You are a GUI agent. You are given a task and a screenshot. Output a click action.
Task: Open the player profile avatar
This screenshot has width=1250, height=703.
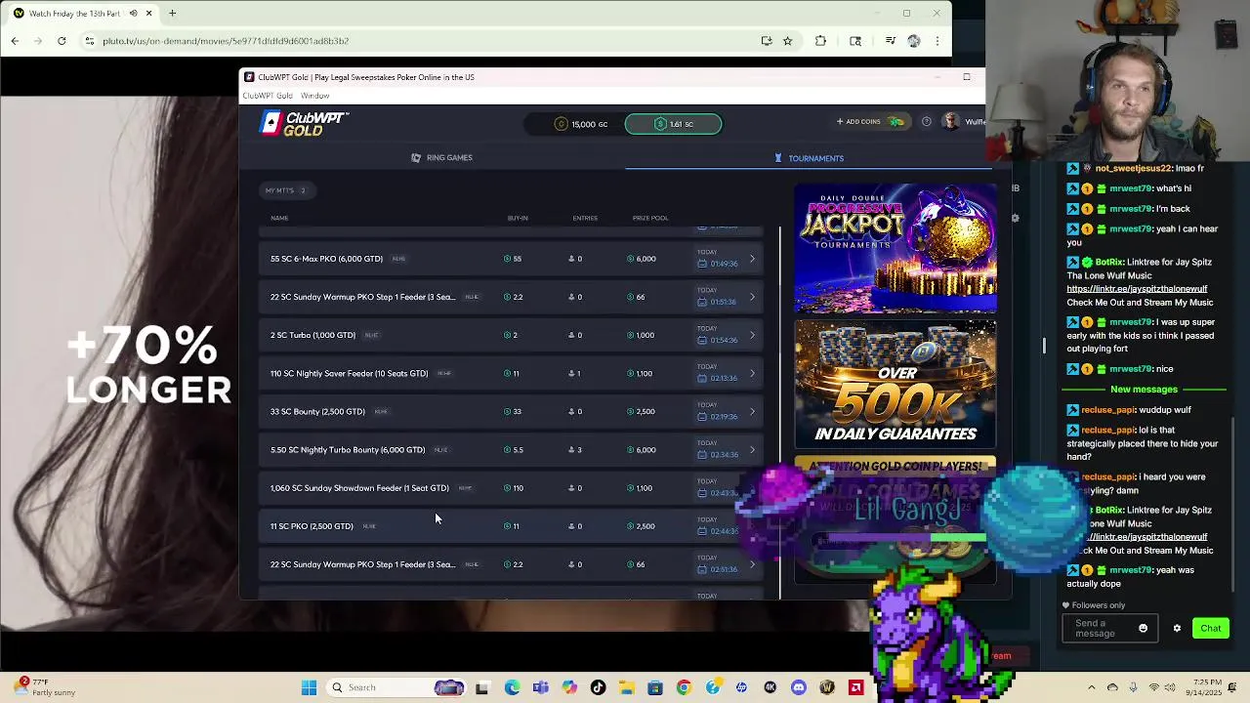[951, 122]
